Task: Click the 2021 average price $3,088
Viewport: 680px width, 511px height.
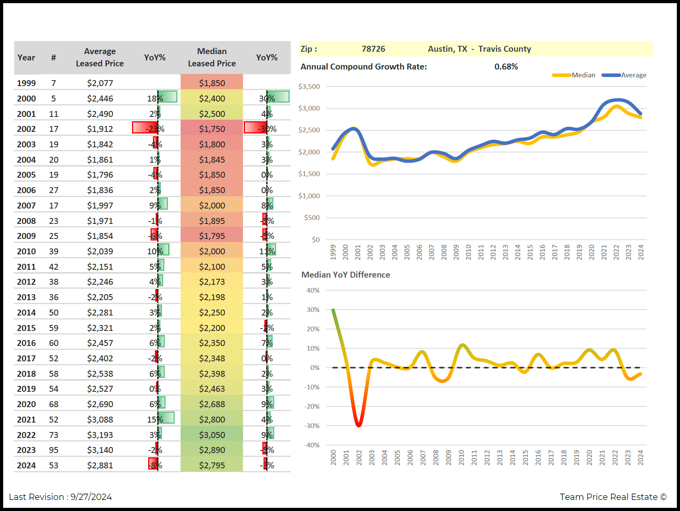Action: [x=100, y=419]
